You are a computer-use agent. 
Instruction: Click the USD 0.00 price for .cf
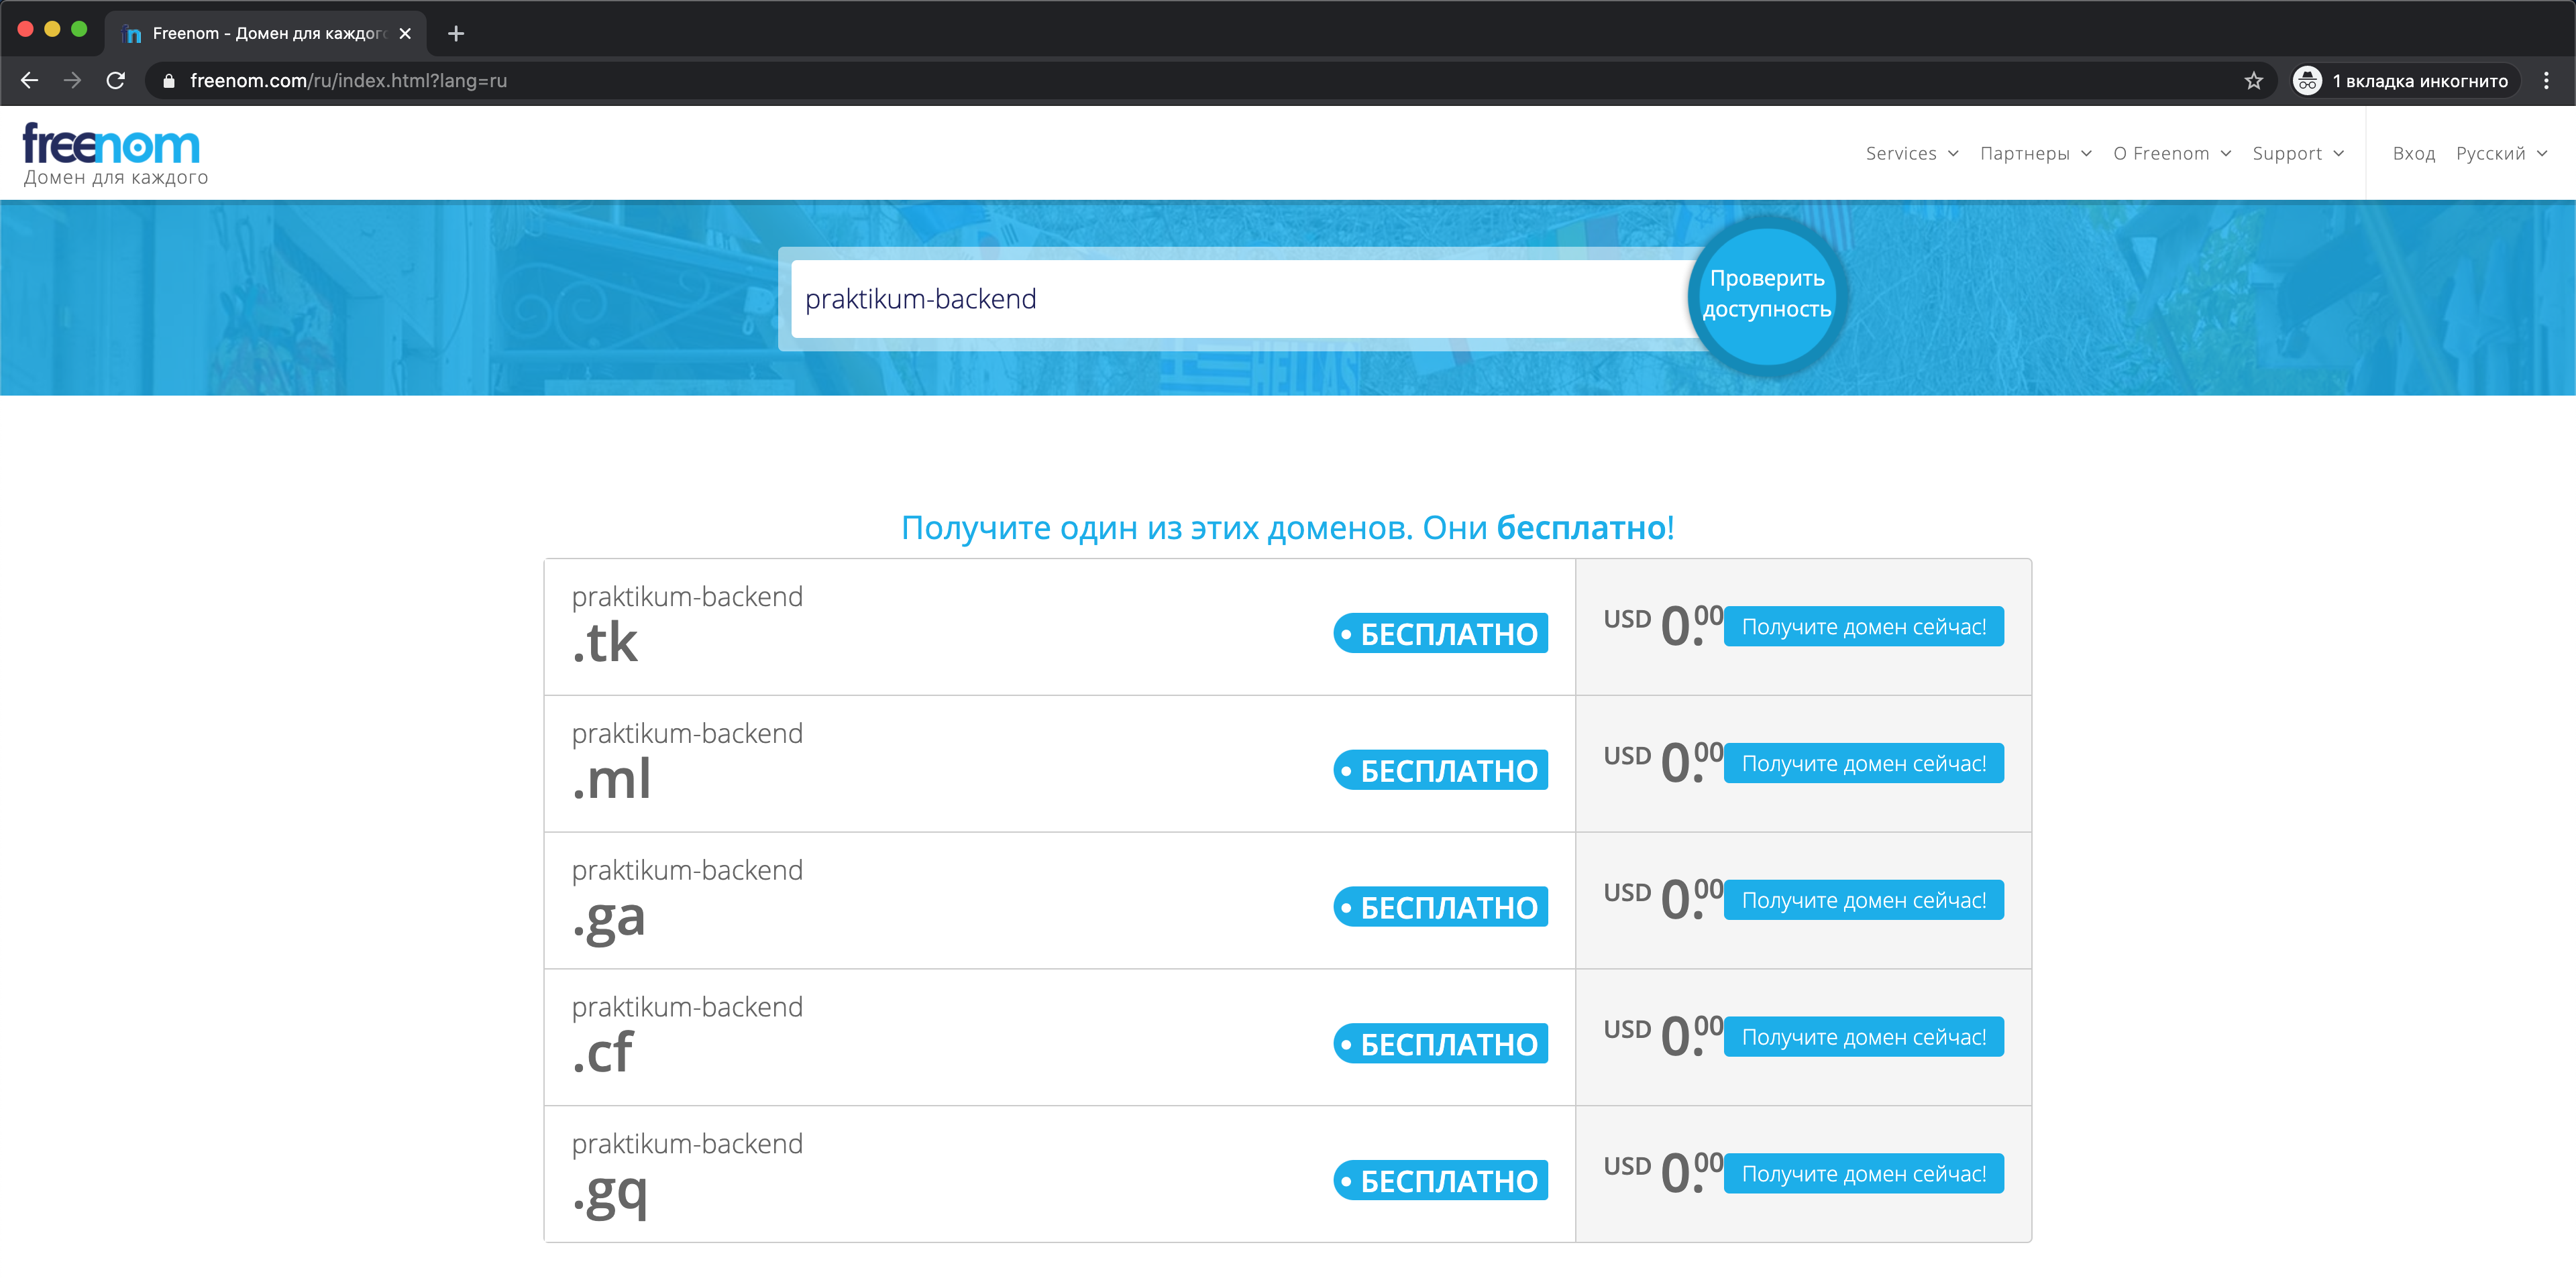tap(1663, 1037)
